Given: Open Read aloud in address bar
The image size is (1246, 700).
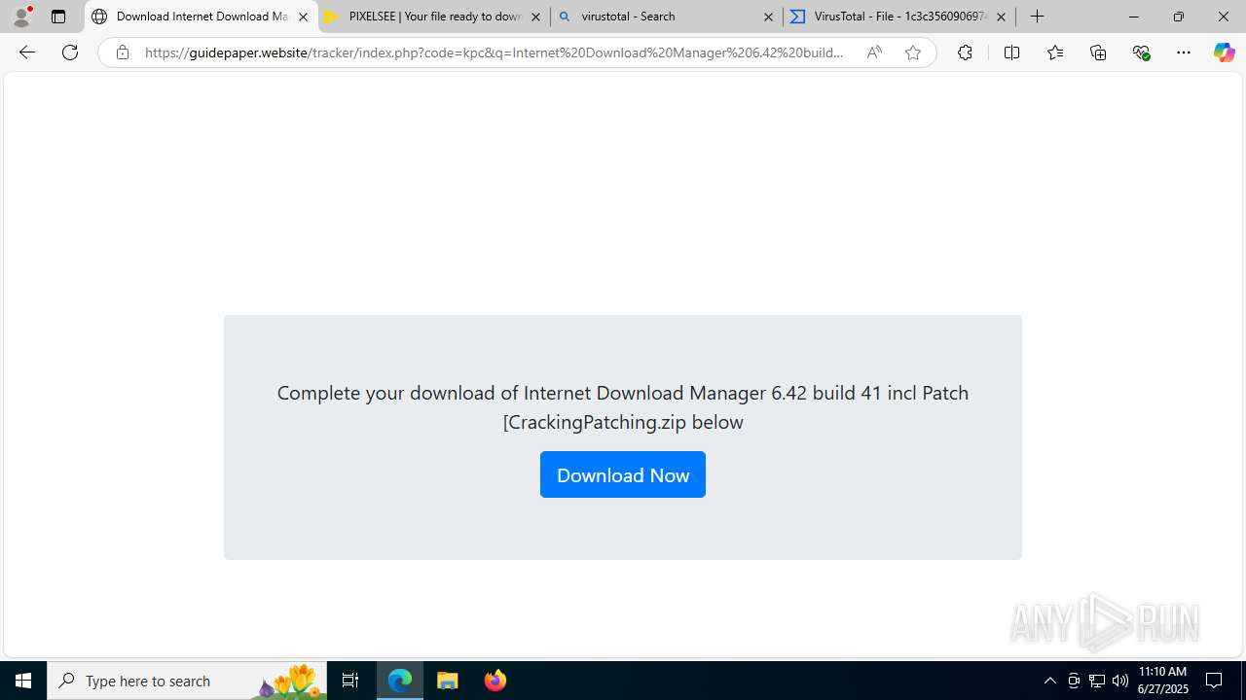Looking at the screenshot, I should click(874, 52).
